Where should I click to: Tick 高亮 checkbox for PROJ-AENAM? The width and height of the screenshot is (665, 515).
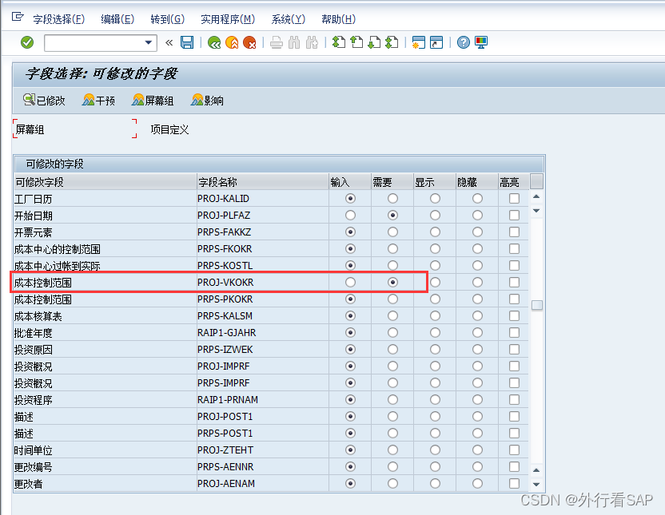click(x=514, y=483)
